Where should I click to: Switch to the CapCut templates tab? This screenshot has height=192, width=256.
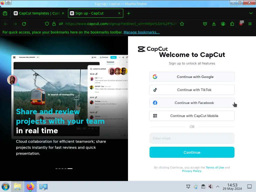coord(39,13)
